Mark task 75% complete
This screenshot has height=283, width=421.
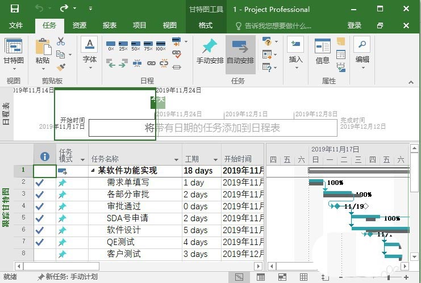tap(148, 45)
